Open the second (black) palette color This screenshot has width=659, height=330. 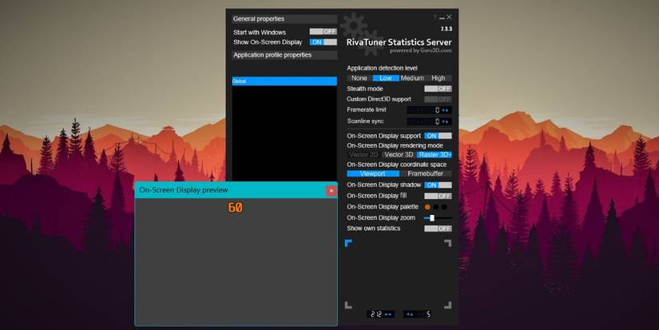click(436, 207)
